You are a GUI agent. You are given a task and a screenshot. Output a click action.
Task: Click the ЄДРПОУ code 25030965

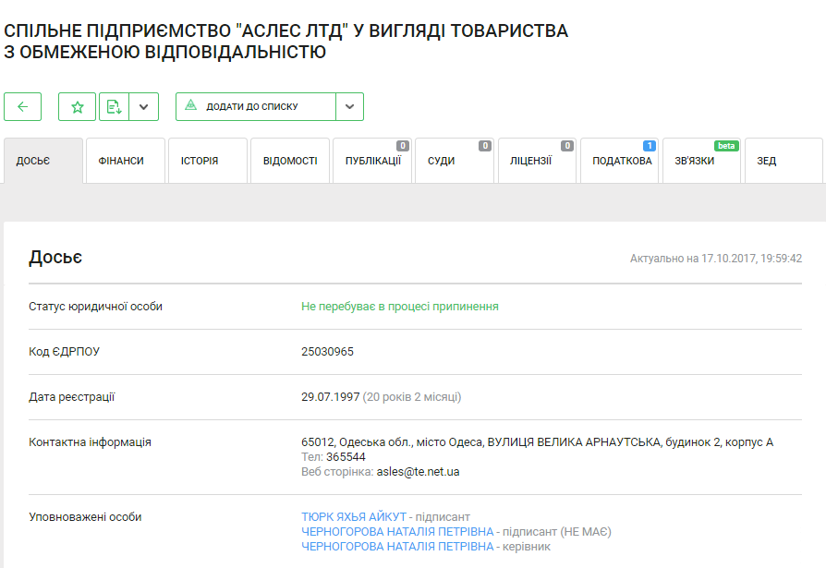tap(327, 352)
